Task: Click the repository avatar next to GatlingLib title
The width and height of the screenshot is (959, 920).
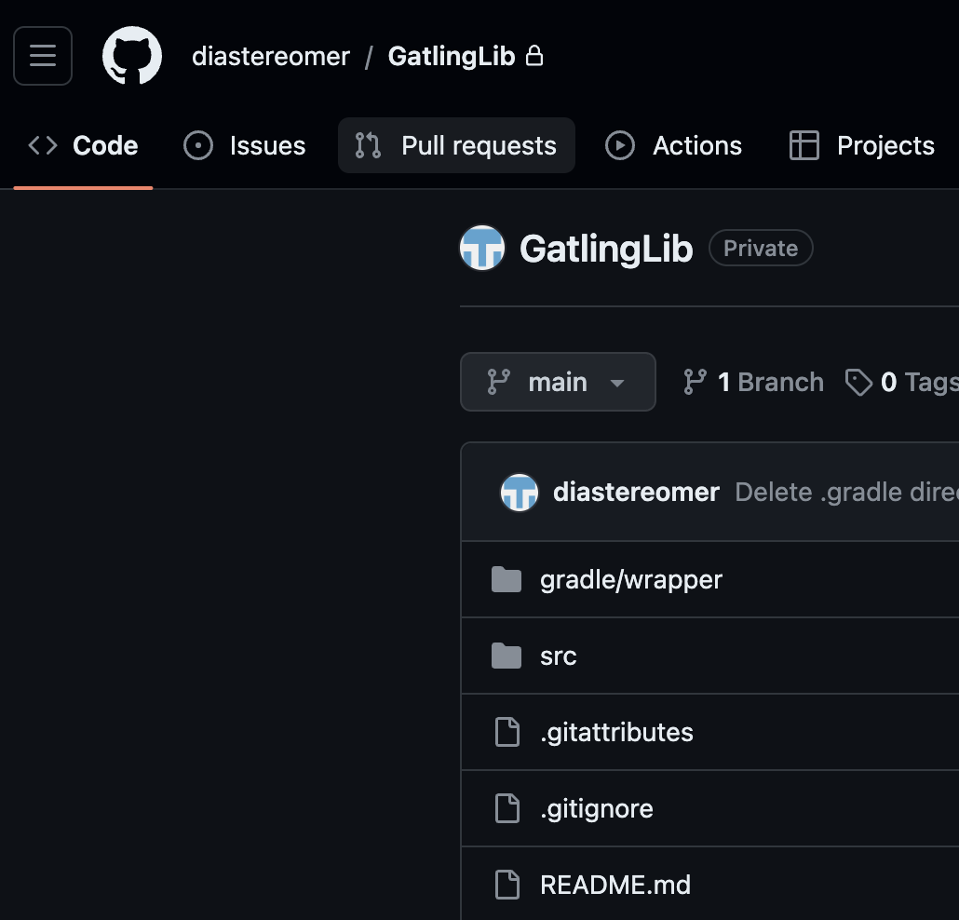Action: (x=482, y=248)
